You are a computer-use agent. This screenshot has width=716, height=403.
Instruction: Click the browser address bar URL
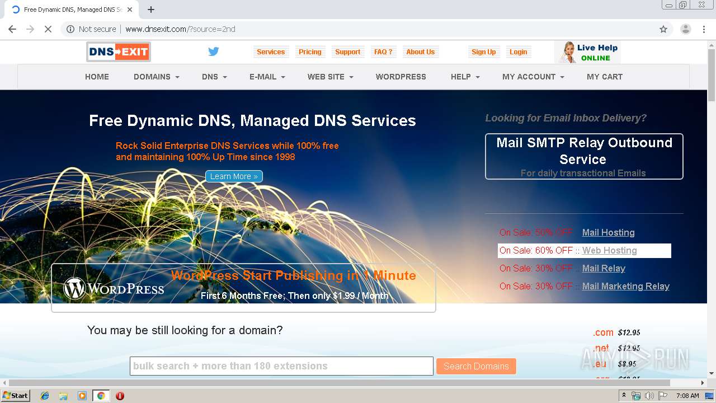pyautogui.click(x=180, y=29)
